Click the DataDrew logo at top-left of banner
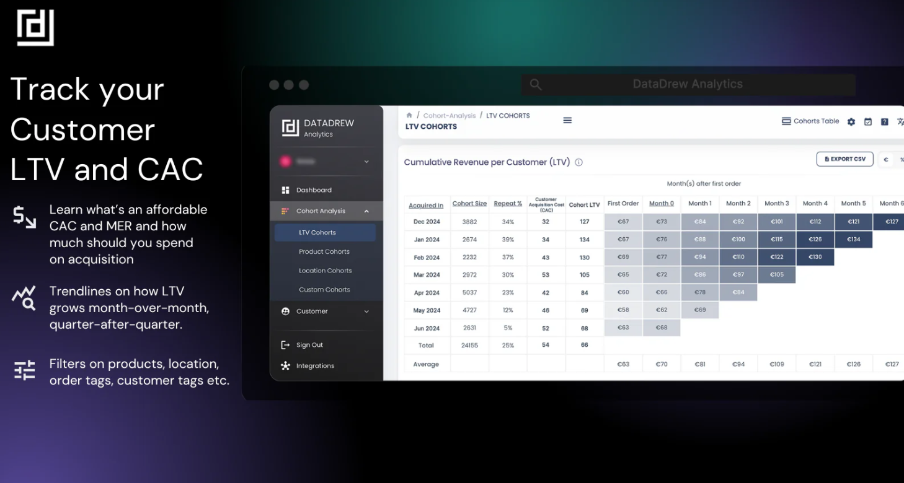The image size is (904, 483). [35, 27]
